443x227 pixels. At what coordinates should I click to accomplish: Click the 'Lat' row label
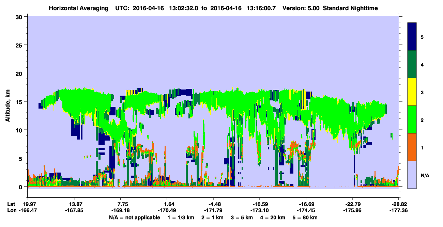(x=11, y=204)
